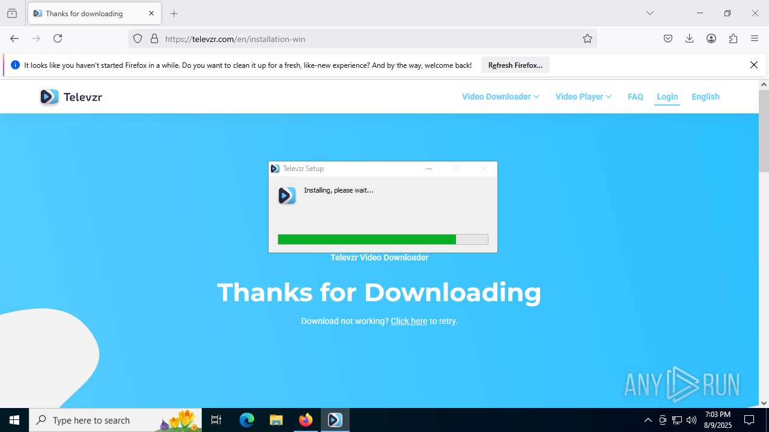The width and height of the screenshot is (769, 432).
Task: Open the Login link
Action: coord(667,97)
